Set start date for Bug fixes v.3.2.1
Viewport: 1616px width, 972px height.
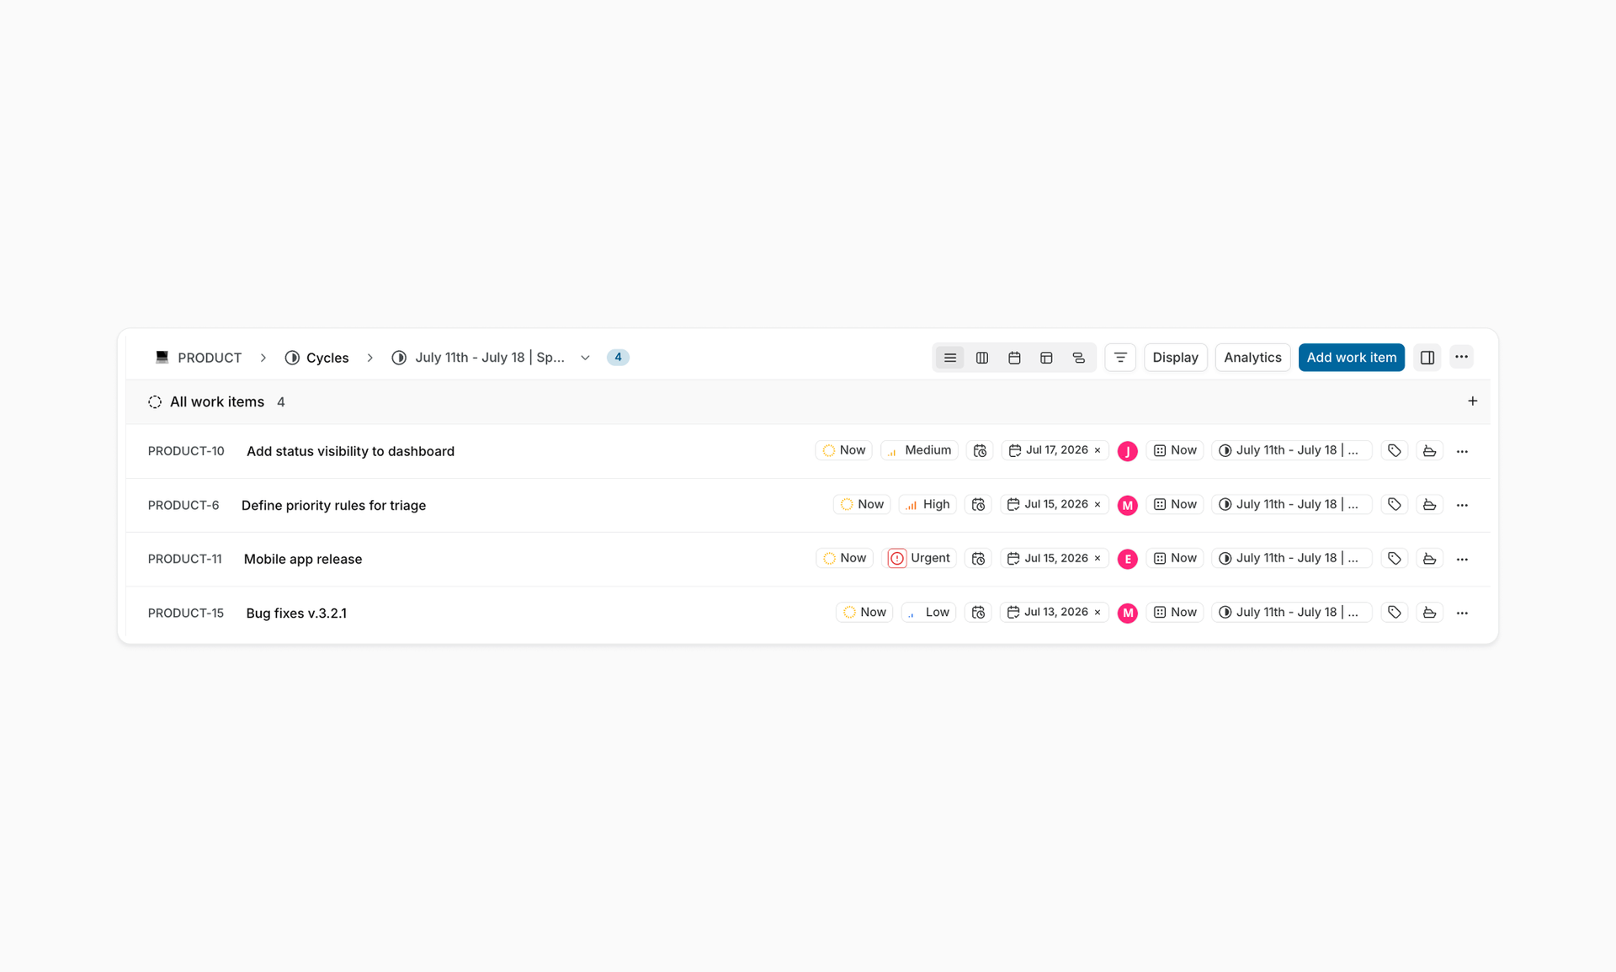(978, 613)
